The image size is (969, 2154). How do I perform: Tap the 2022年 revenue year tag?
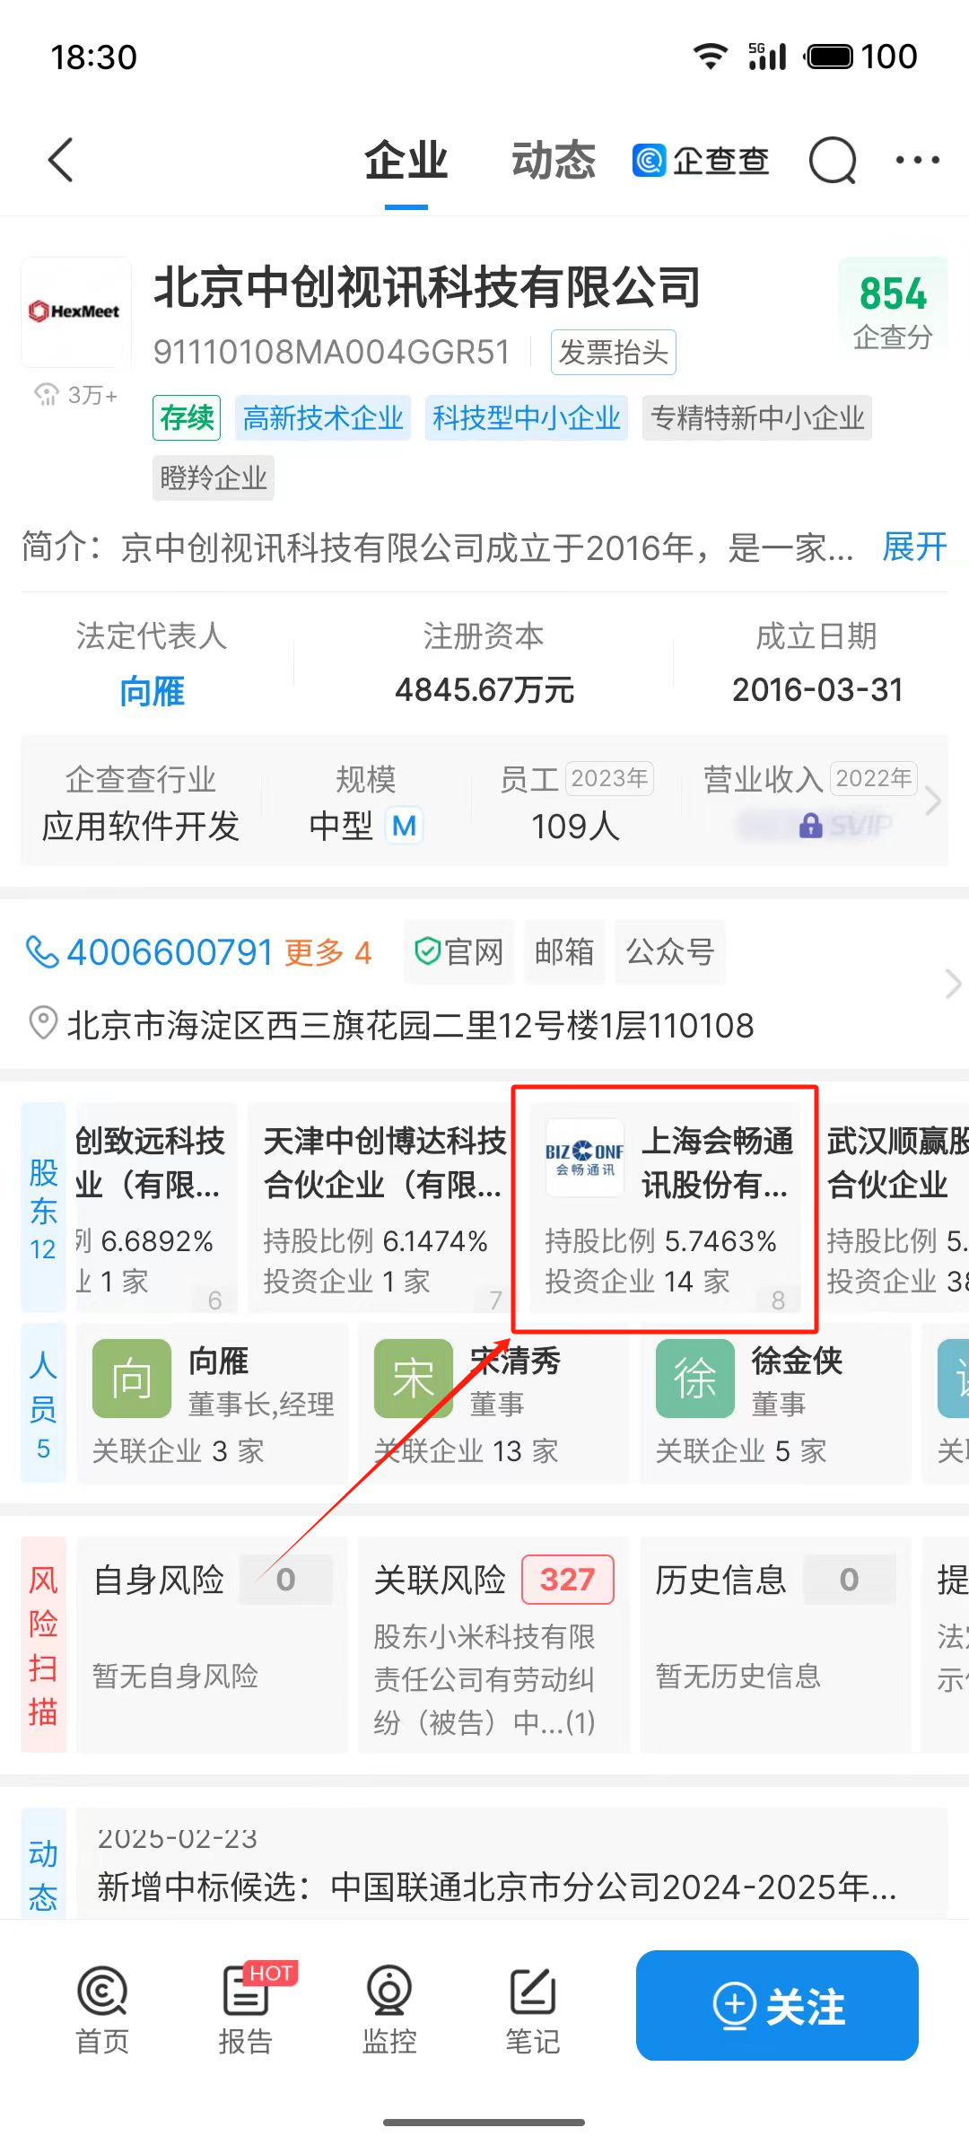(873, 778)
